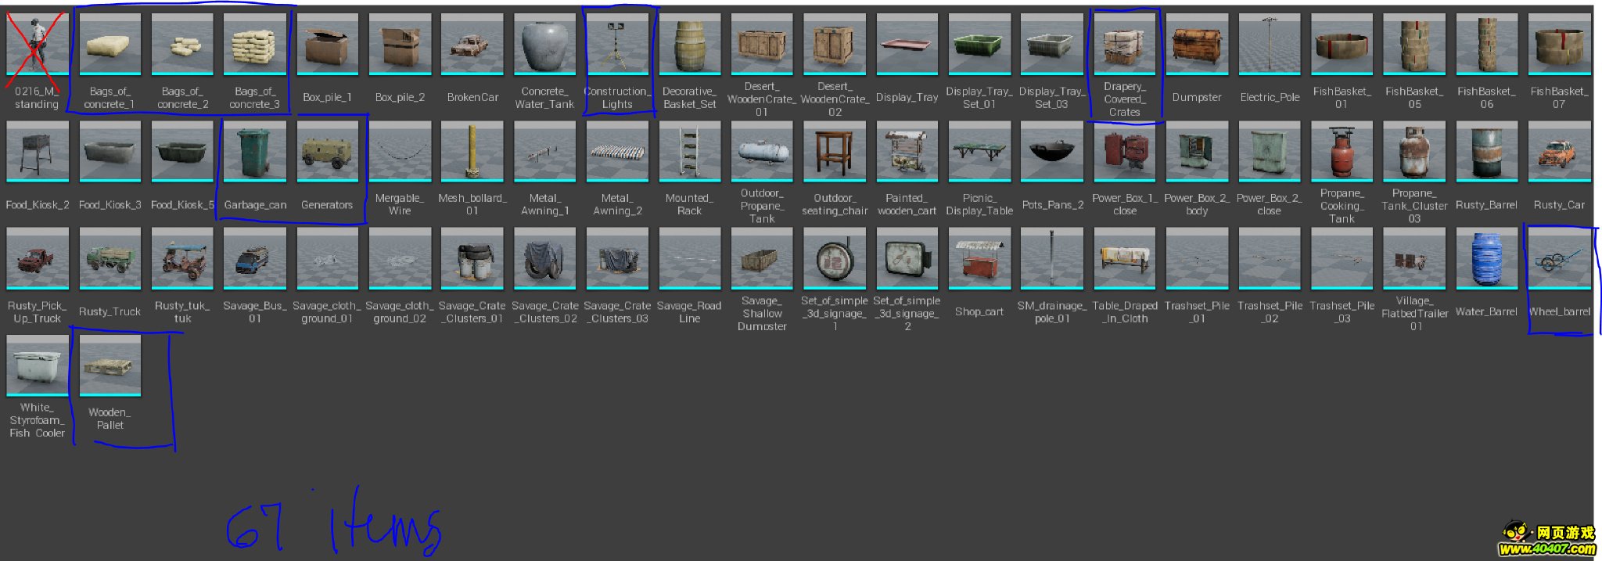Pick the Propane_Cooking_Tank red tank
This screenshot has width=1602, height=561.
pyautogui.click(x=1342, y=151)
